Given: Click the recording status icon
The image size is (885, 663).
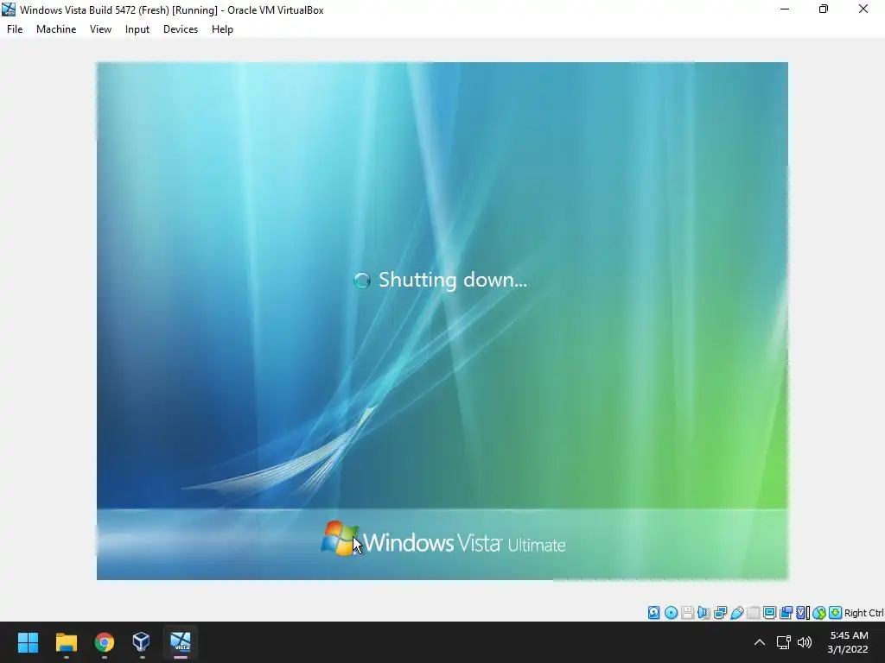Looking at the screenshot, I should (786, 613).
